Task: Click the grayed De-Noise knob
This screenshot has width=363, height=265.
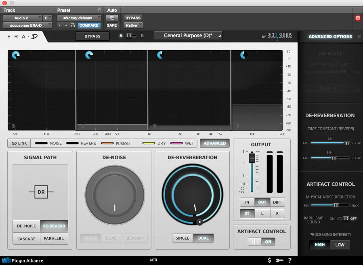Action: [x=115, y=195]
